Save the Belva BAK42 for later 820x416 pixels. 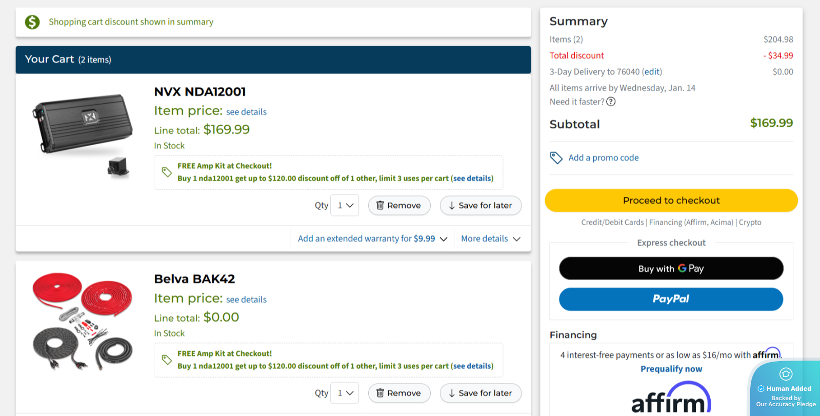pyautogui.click(x=481, y=393)
